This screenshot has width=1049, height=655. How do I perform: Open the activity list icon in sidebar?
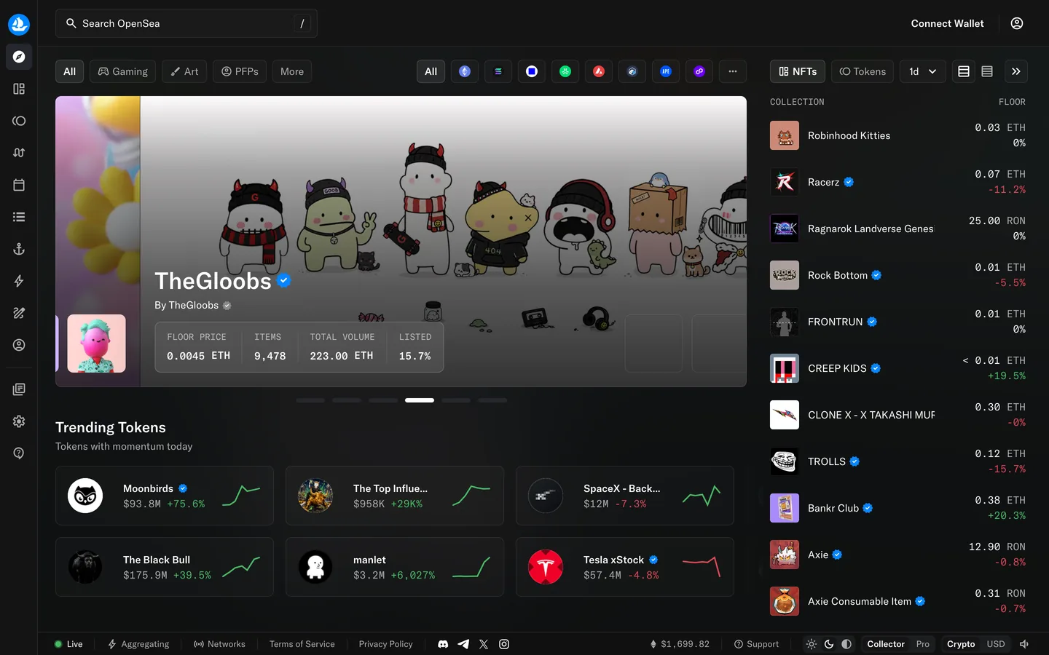[x=19, y=217]
